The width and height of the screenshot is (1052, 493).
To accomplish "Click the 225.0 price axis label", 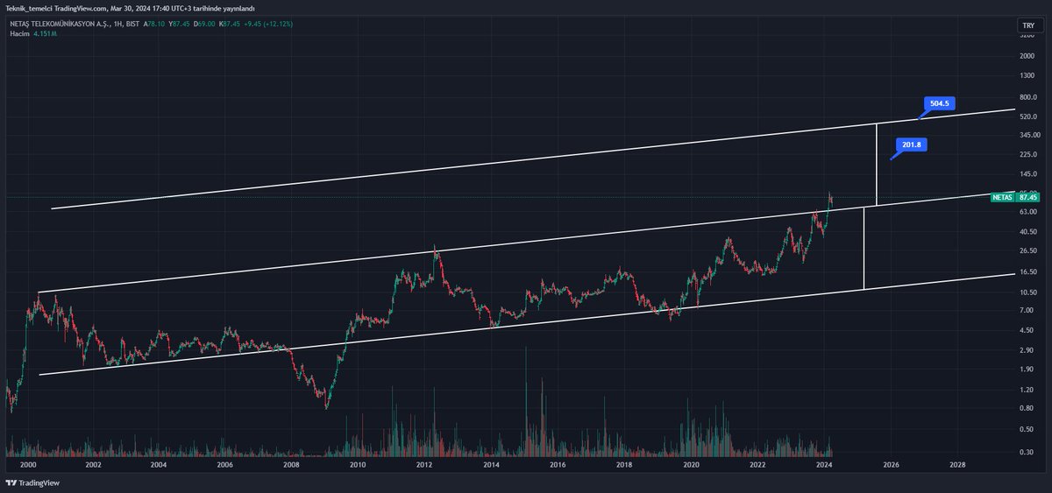I will [1029, 154].
